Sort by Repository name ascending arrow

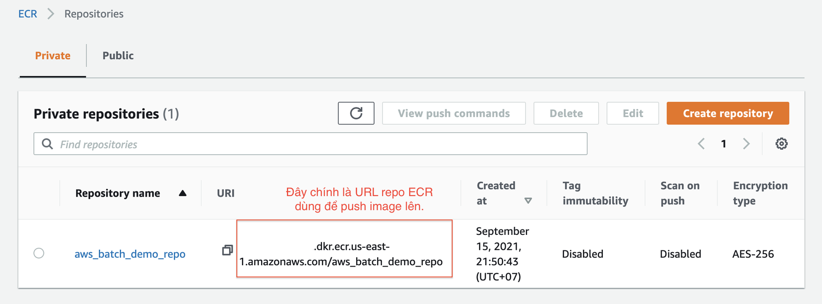click(183, 193)
